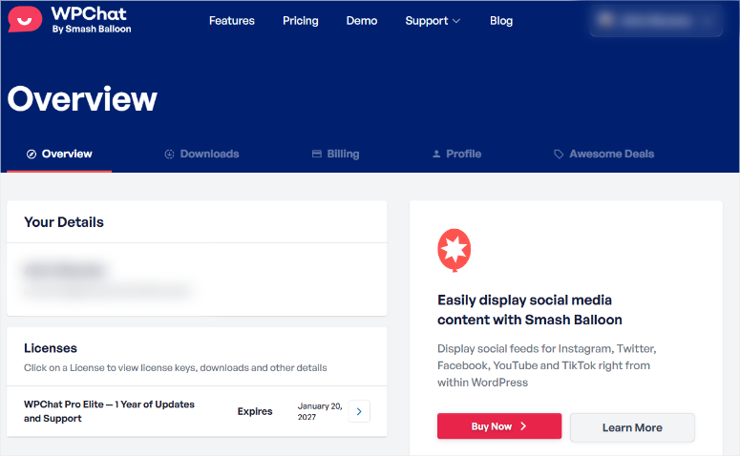Image resolution: width=740 pixels, height=456 pixels.
Task: Open the WPChat Pro Elite license row
Action: coord(197,411)
